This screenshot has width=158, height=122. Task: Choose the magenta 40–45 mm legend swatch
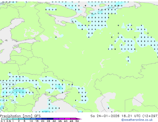[x=68, y=119]
